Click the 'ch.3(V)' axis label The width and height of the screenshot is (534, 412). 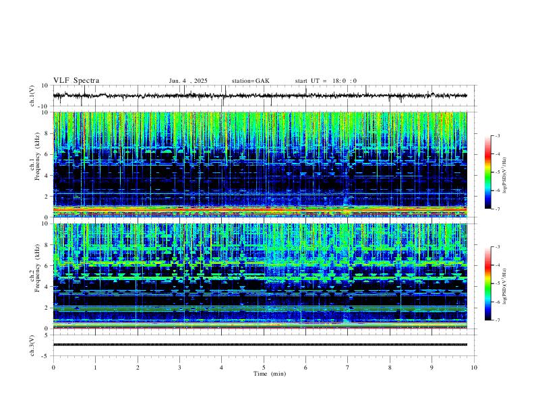pos(32,345)
